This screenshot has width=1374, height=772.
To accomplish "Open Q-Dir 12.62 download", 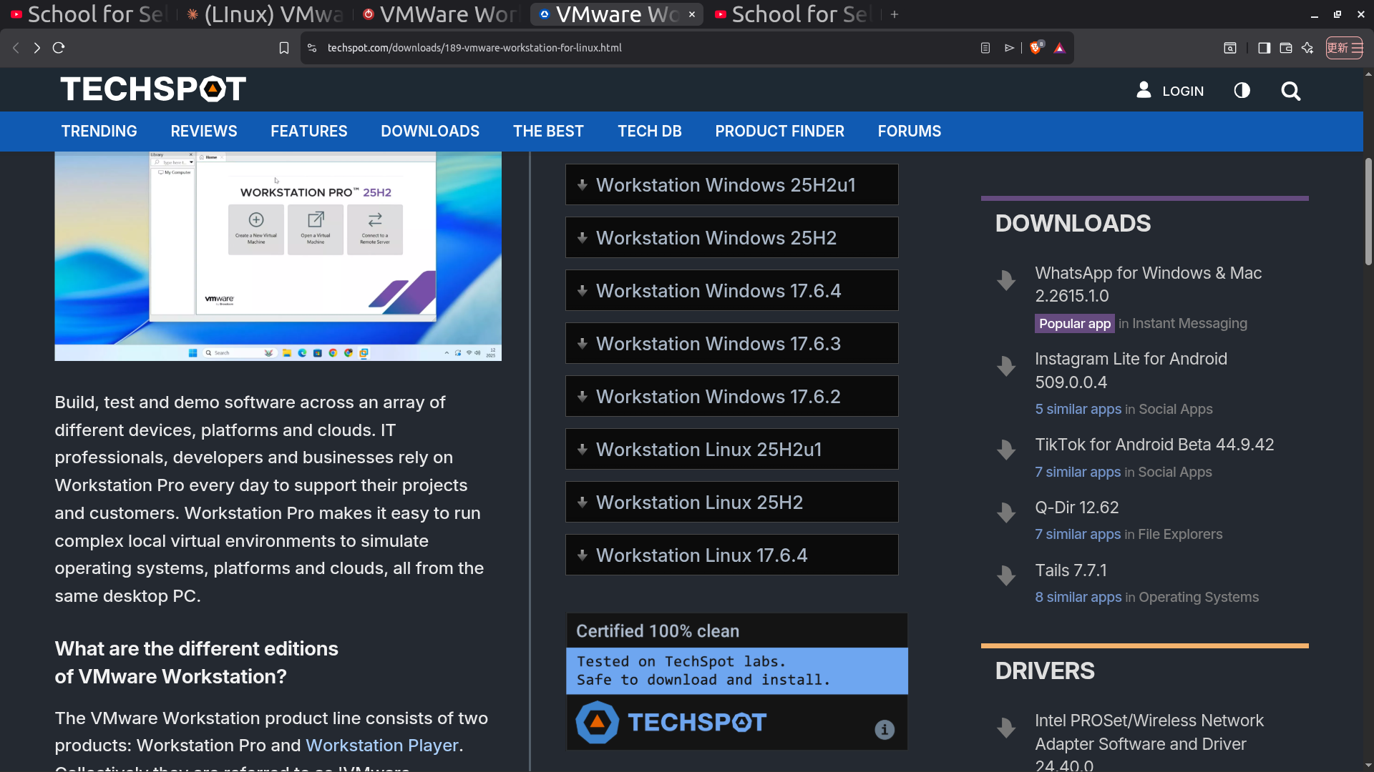I will (x=1076, y=508).
